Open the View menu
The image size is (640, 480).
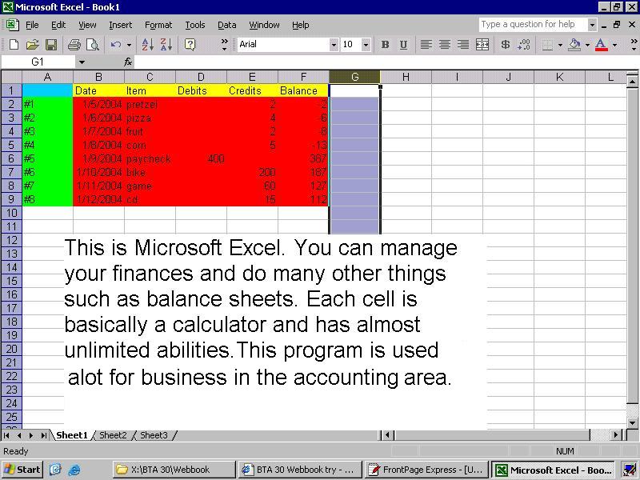pyautogui.click(x=87, y=25)
